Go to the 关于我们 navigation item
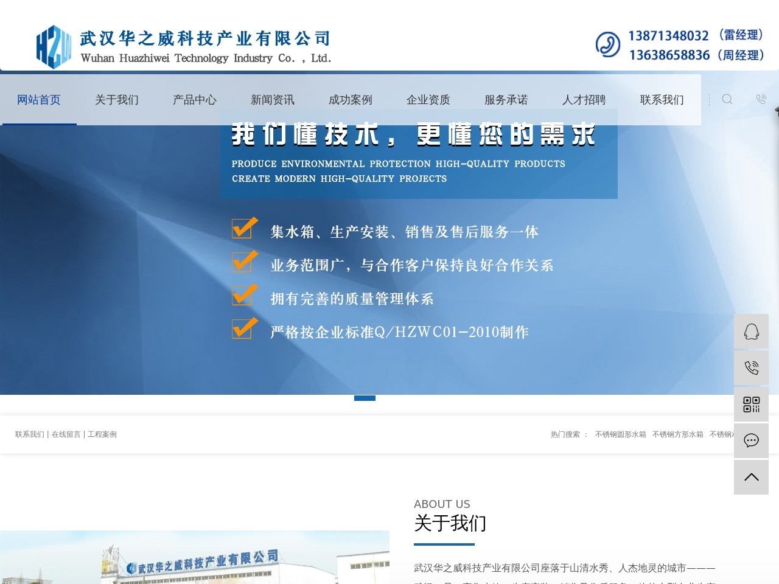This screenshot has height=584, width=779. (117, 100)
